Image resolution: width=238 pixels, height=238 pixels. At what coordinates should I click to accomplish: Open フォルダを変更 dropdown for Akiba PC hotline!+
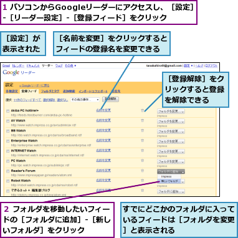(x=171, y=111)
